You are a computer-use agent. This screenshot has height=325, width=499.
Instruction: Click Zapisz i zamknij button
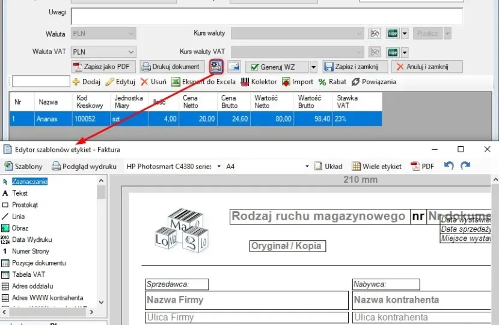point(355,67)
